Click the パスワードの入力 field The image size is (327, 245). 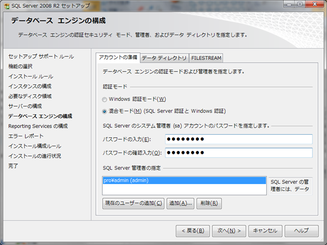coord(239,139)
